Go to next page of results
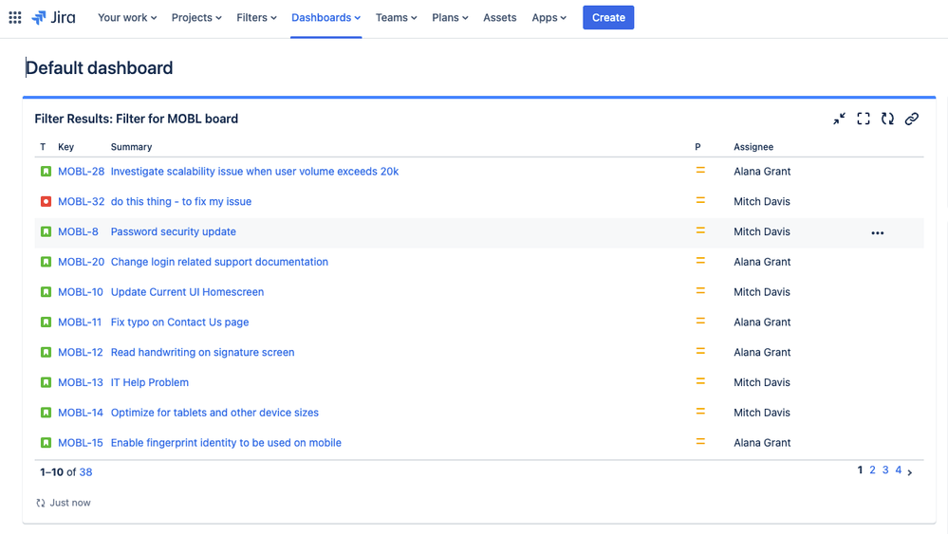 pyautogui.click(x=910, y=471)
